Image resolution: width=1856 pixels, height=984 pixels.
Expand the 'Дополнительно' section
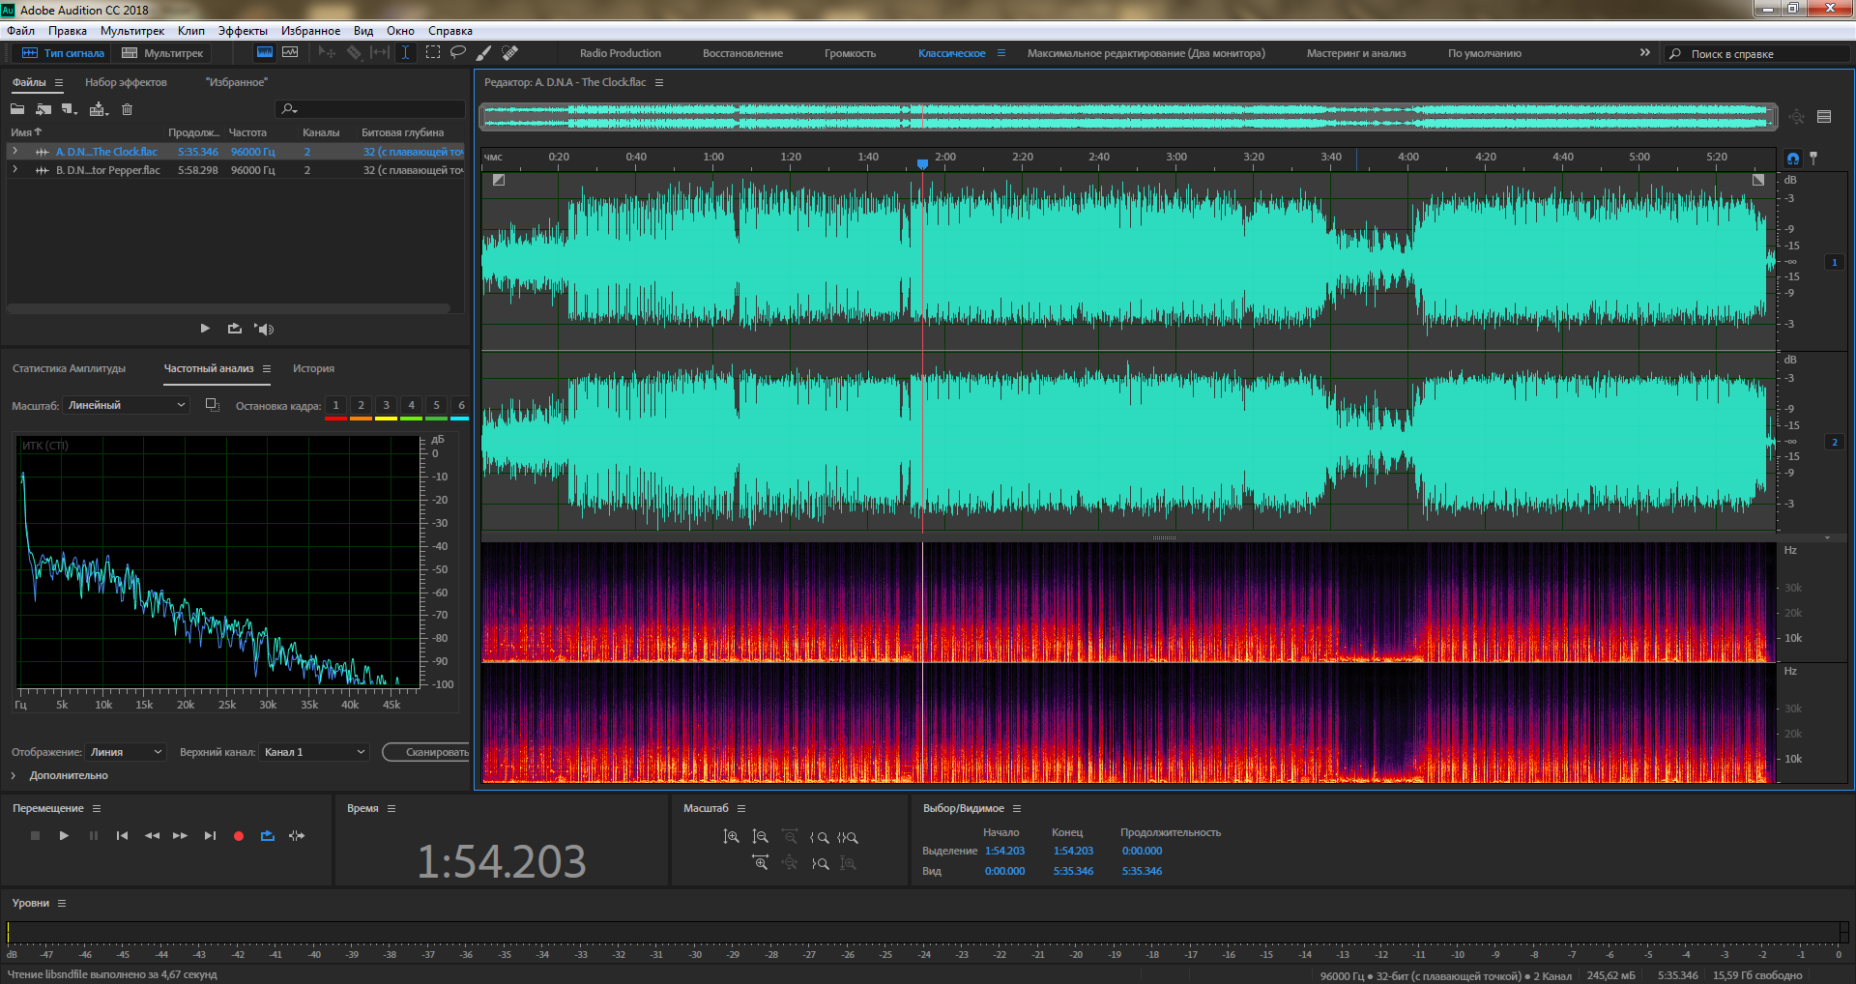14,776
